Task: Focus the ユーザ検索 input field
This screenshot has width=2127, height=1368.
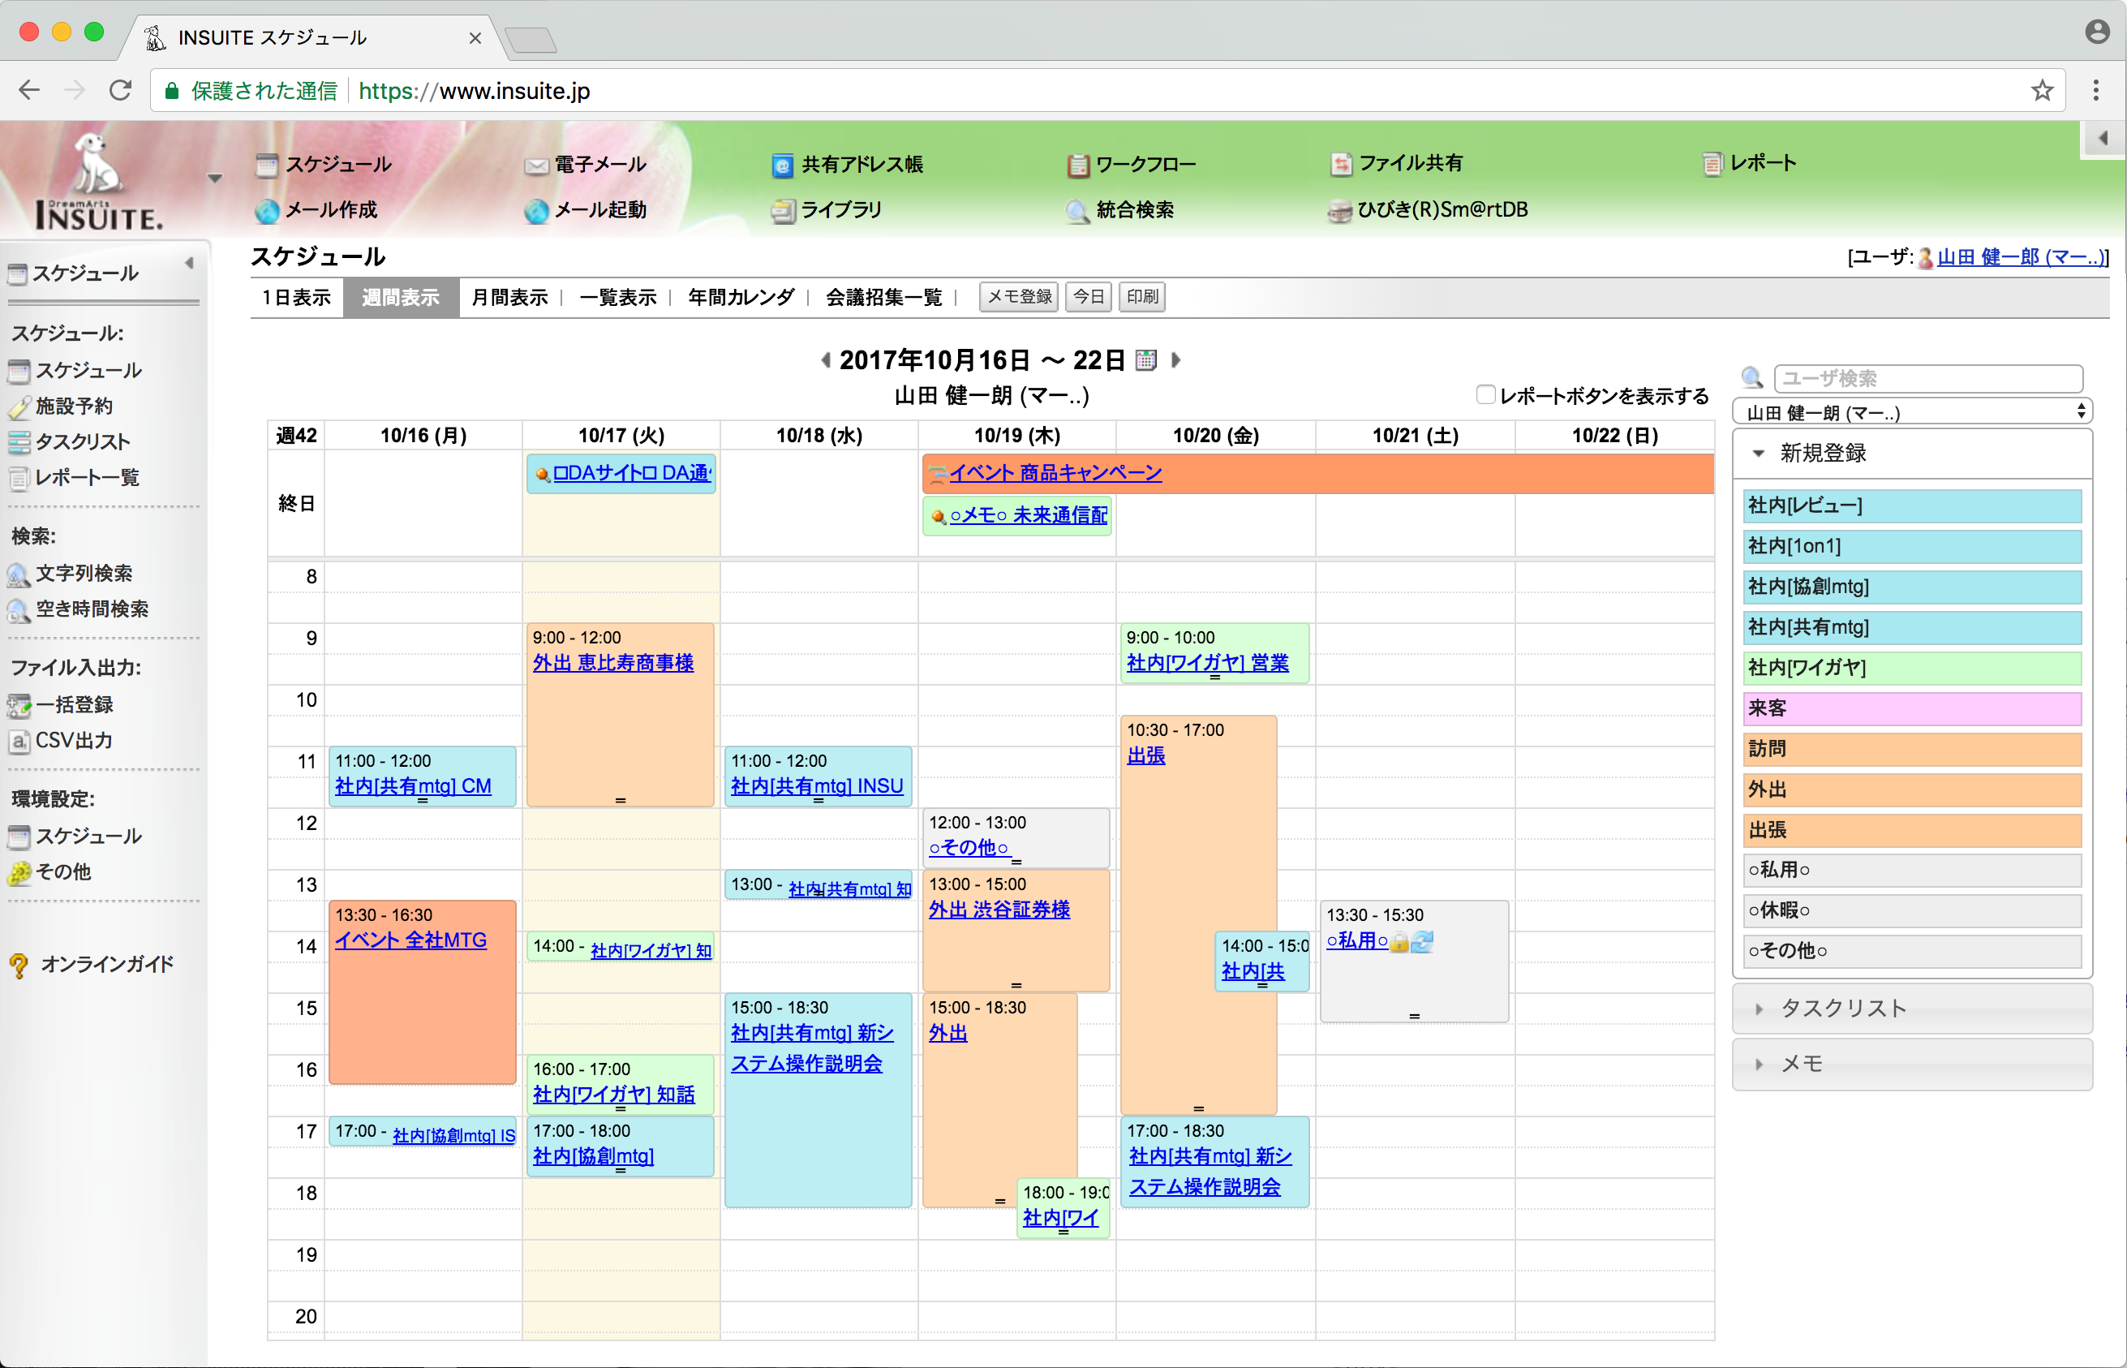Action: [1928, 378]
